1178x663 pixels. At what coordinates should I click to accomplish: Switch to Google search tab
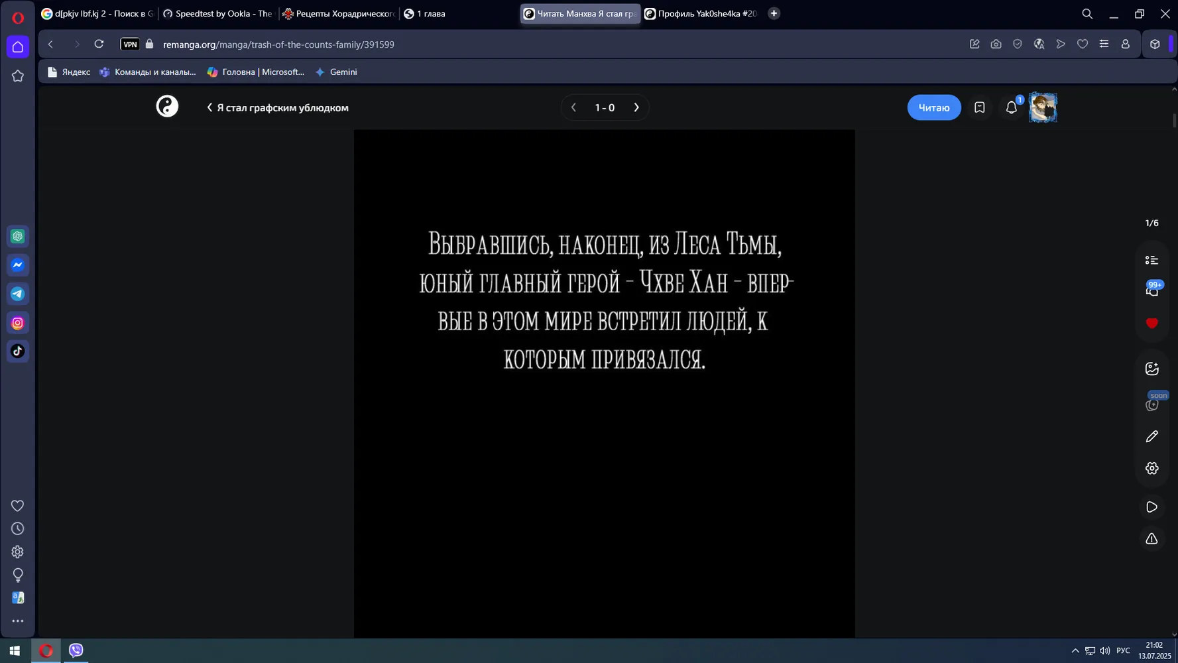point(97,13)
